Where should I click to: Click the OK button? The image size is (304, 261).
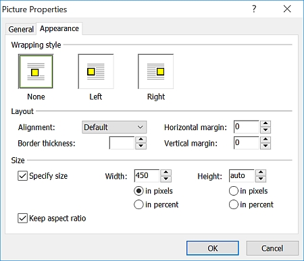pyautogui.click(x=213, y=248)
